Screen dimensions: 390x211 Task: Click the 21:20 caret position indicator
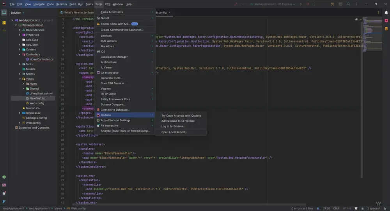click(326, 209)
